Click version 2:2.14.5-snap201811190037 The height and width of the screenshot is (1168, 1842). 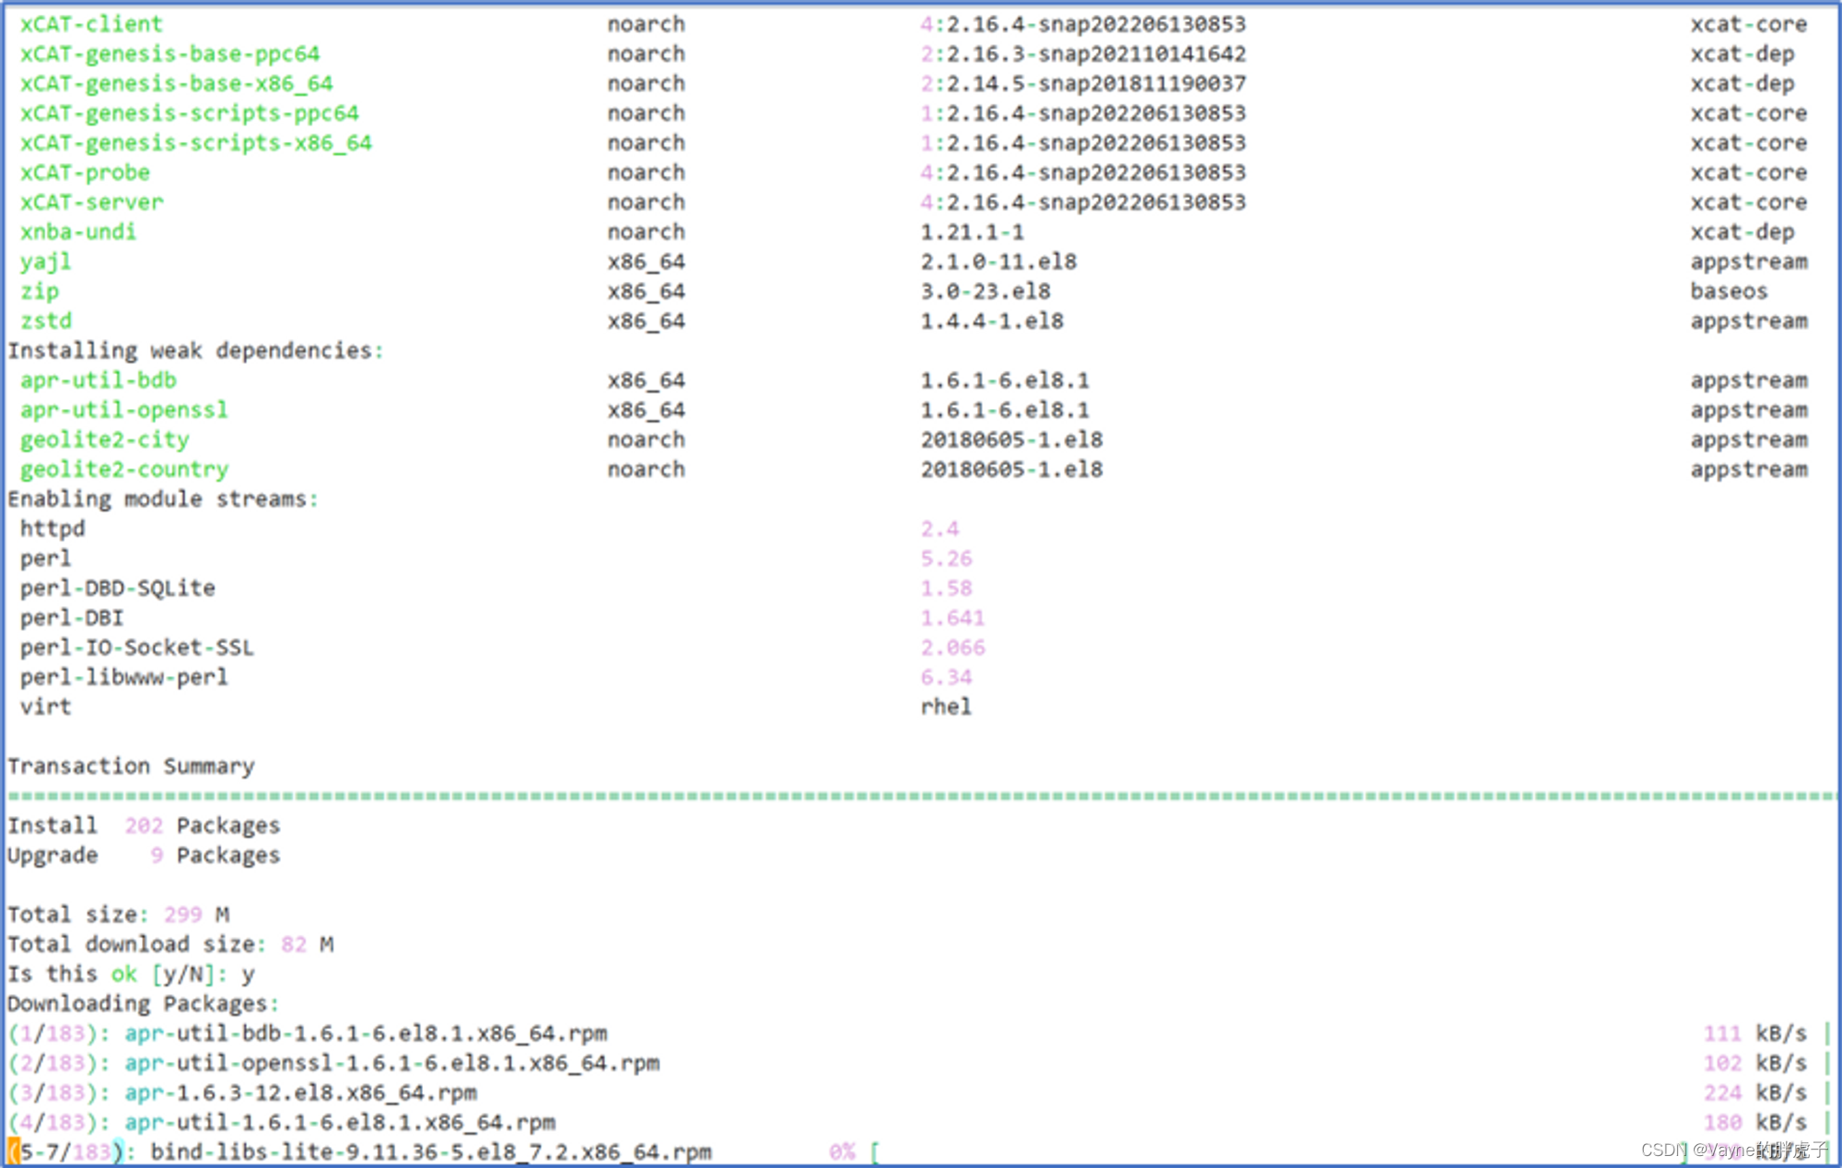(x=1084, y=83)
